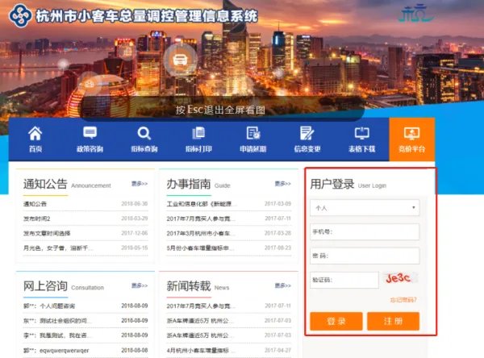The image size is (484, 358).
Task: Click the orange 注册 button
Action: (394, 321)
